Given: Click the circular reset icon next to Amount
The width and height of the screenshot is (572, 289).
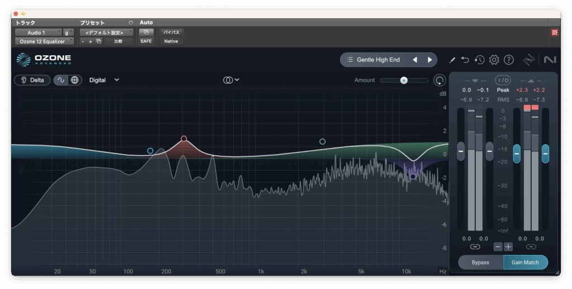Looking at the screenshot, I should pos(440,80).
